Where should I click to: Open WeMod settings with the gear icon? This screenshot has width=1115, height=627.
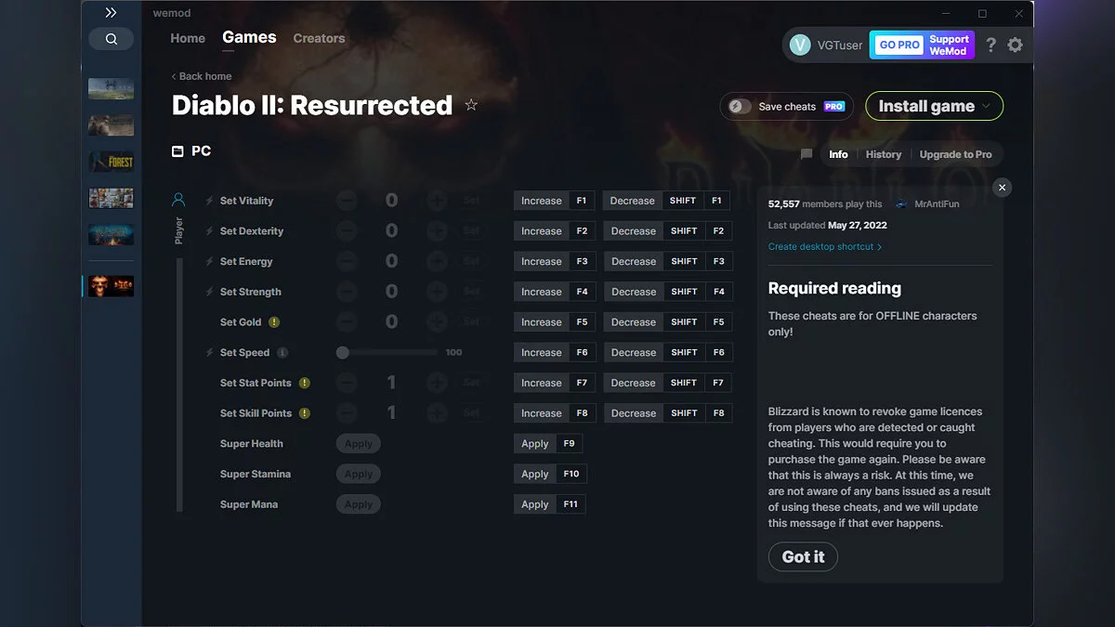[x=1015, y=44]
